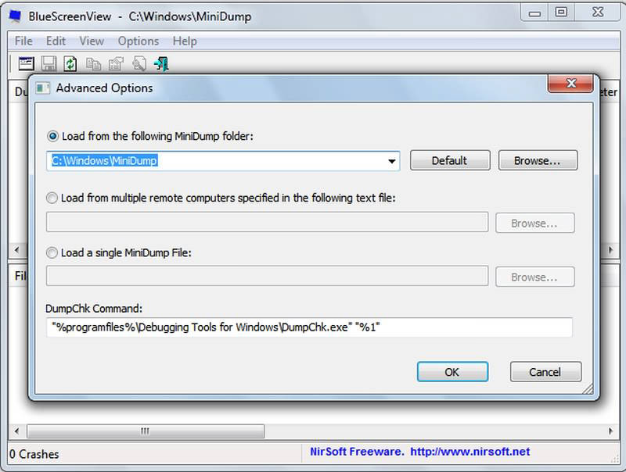Click the Default button
This screenshot has height=472, width=626.
[450, 160]
